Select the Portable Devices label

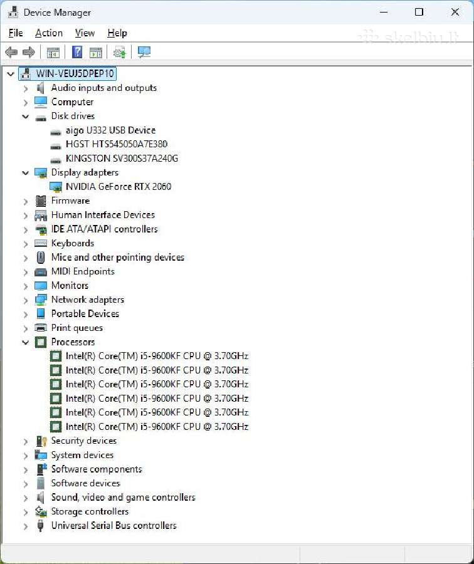pyautogui.click(x=85, y=314)
